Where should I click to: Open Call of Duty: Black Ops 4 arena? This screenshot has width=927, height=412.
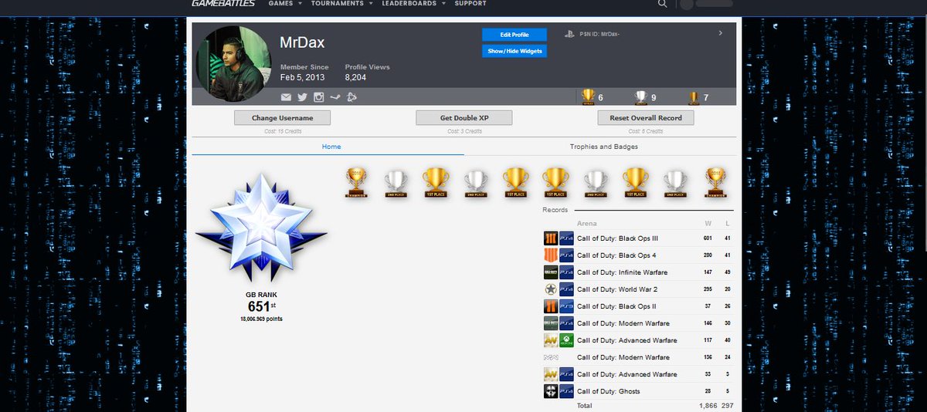(x=616, y=255)
